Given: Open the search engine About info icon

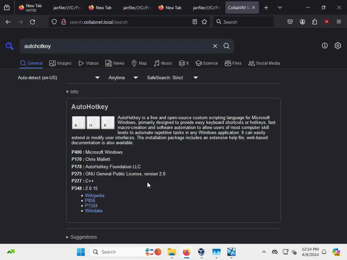Looking at the screenshot, I should click(x=325, y=46).
